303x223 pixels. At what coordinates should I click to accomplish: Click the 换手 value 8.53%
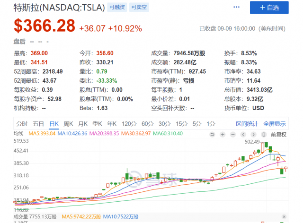[249, 53]
